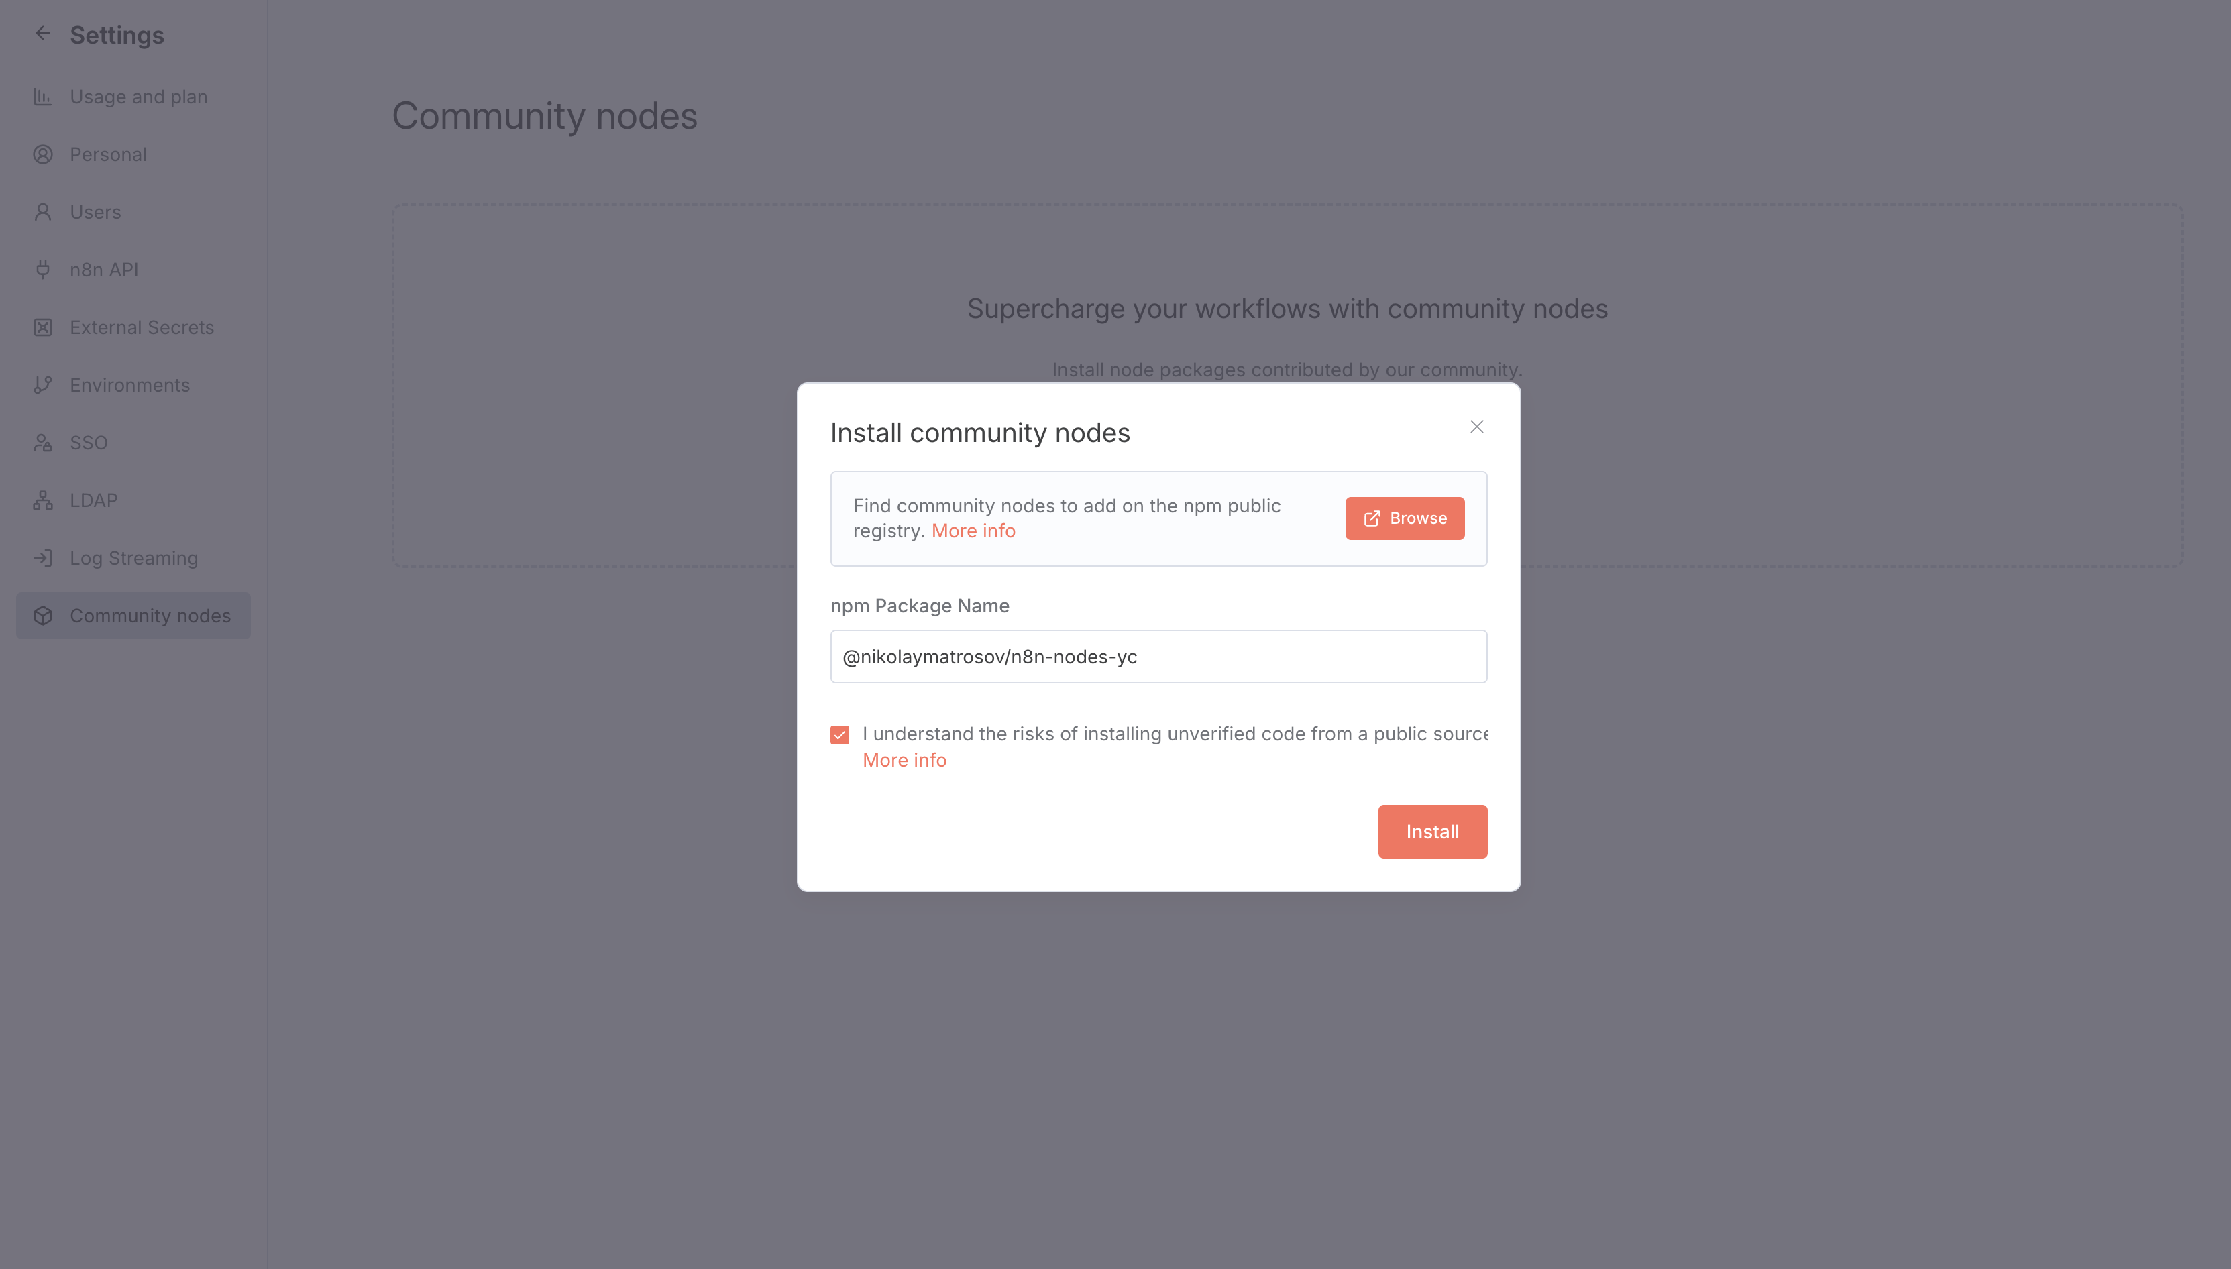The width and height of the screenshot is (2231, 1269).
Task: Open More info link beside registry text
Action: coord(973,531)
